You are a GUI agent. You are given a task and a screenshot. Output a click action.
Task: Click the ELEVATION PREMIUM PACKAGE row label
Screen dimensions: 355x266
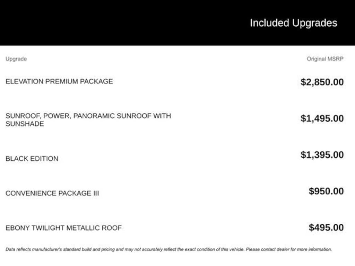pyautogui.click(x=59, y=81)
